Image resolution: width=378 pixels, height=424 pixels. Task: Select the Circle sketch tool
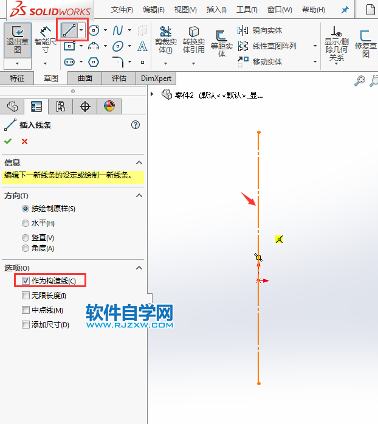coord(94,30)
